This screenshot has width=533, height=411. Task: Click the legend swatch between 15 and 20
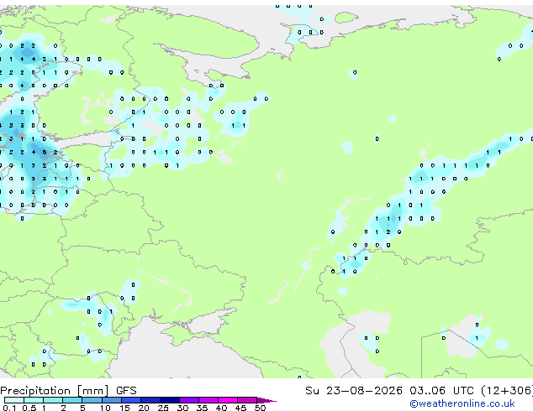pos(131,400)
